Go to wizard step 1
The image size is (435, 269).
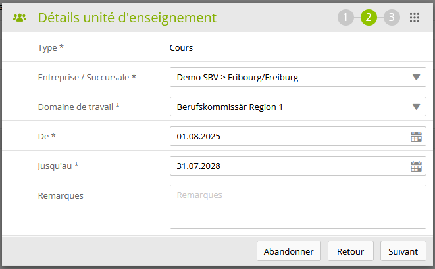(x=345, y=18)
